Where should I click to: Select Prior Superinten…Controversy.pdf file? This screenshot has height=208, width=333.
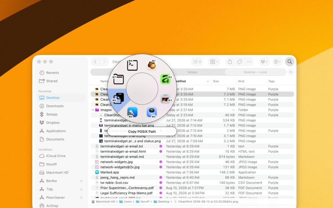(x=192, y=188)
